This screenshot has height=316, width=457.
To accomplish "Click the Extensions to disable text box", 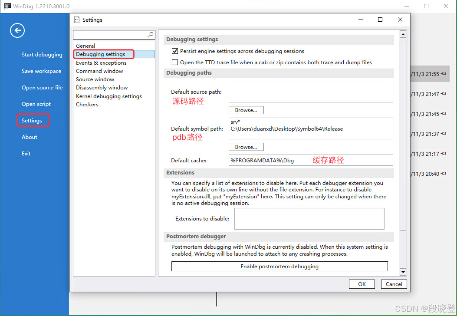I will [309, 219].
